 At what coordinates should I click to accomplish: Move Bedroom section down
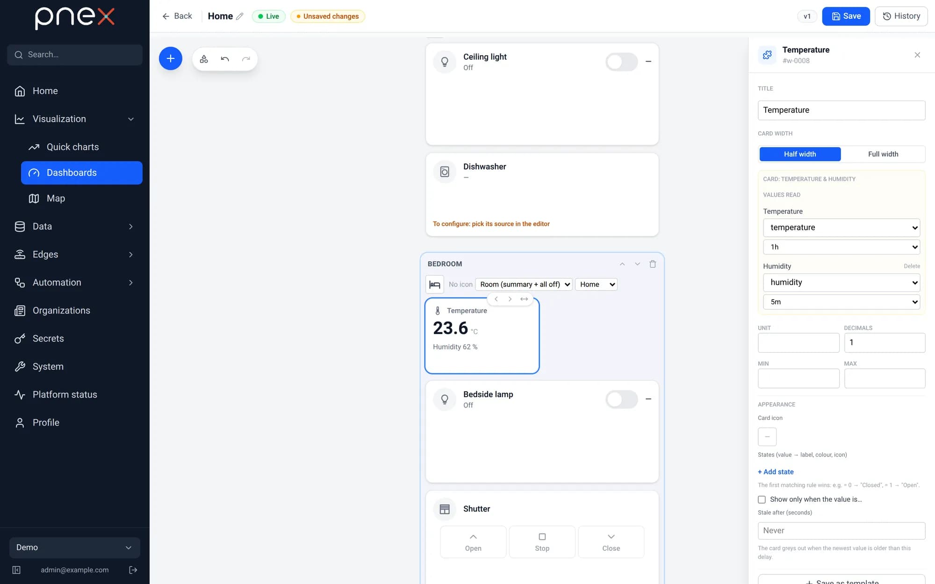[x=637, y=264]
